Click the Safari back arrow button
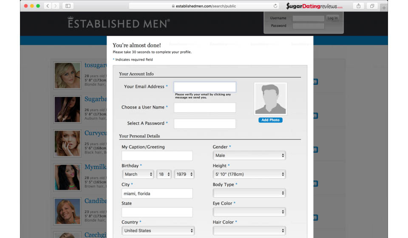The height and width of the screenshot is (238, 408). (x=47, y=6)
